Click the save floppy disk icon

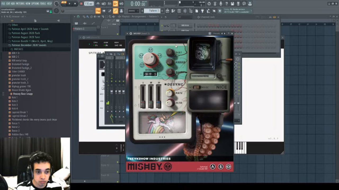pos(233,4)
